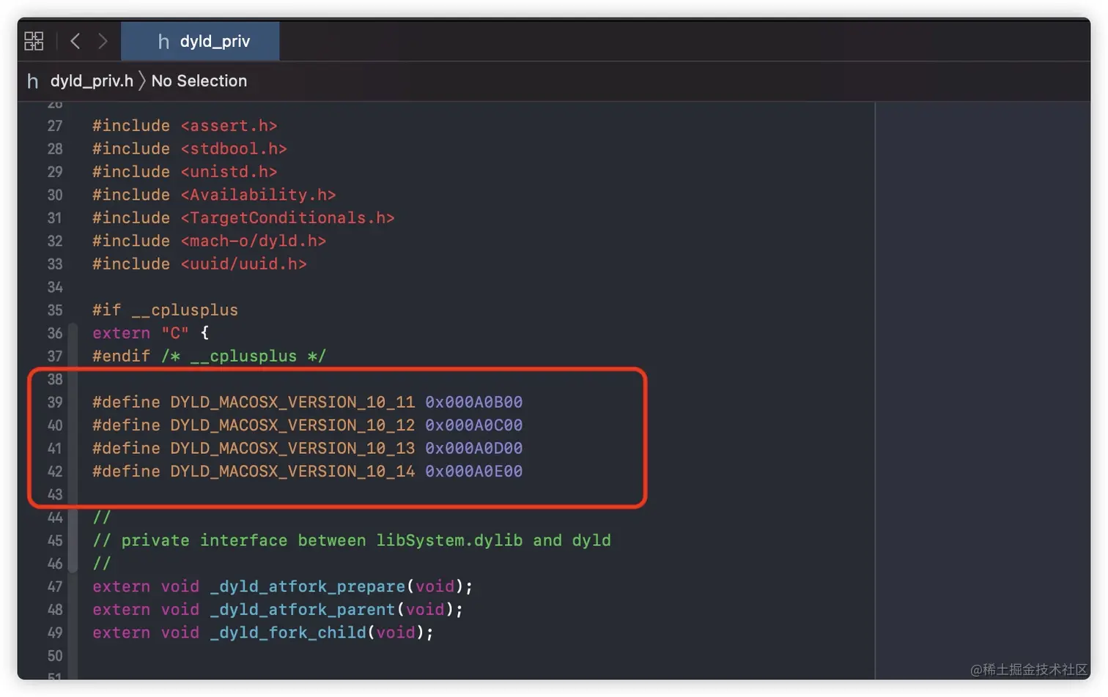Open the related items grid menu
The height and width of the screenshot is (697, 1108).
[34, 41]
